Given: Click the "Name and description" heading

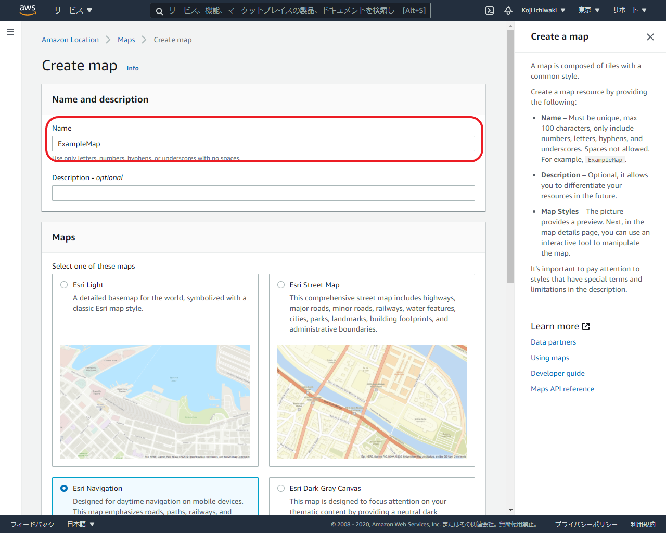Looking at the screenshot, I should point(100,99).
